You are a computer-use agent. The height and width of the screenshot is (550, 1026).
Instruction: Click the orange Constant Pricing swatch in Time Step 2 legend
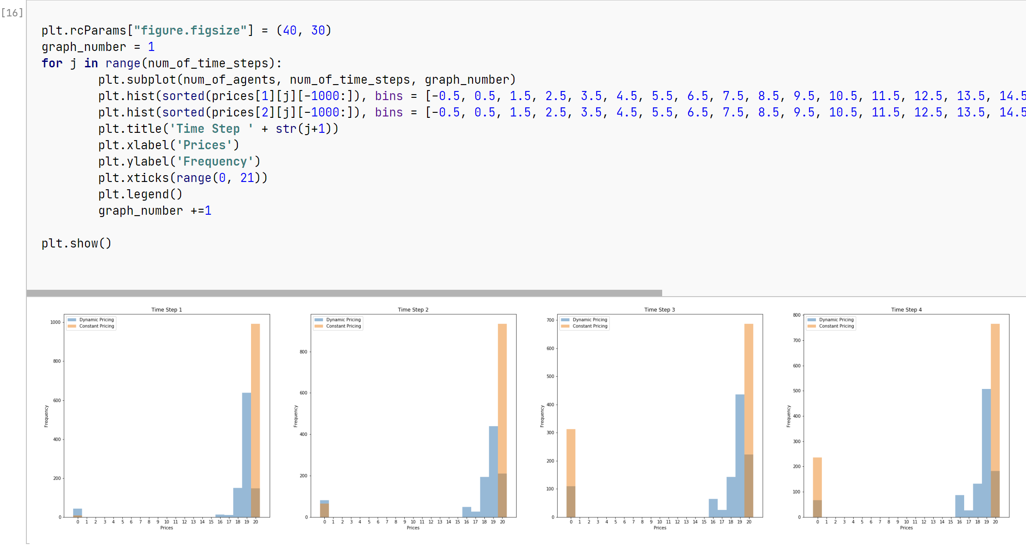click(319, 326)
